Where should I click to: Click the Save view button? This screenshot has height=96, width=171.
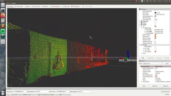click(x=144, y=86)
